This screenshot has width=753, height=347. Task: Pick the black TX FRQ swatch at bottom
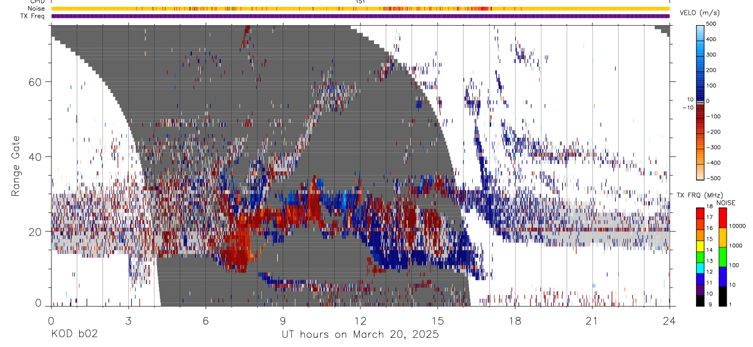[700, 300]
